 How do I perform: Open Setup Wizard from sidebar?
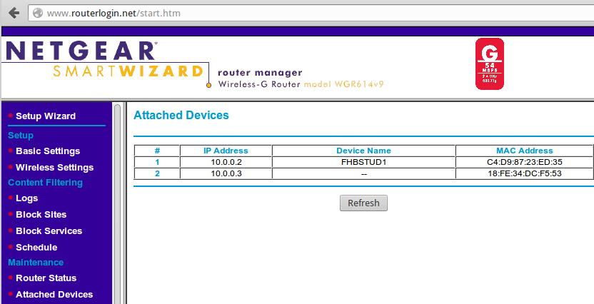click(46, 116)
